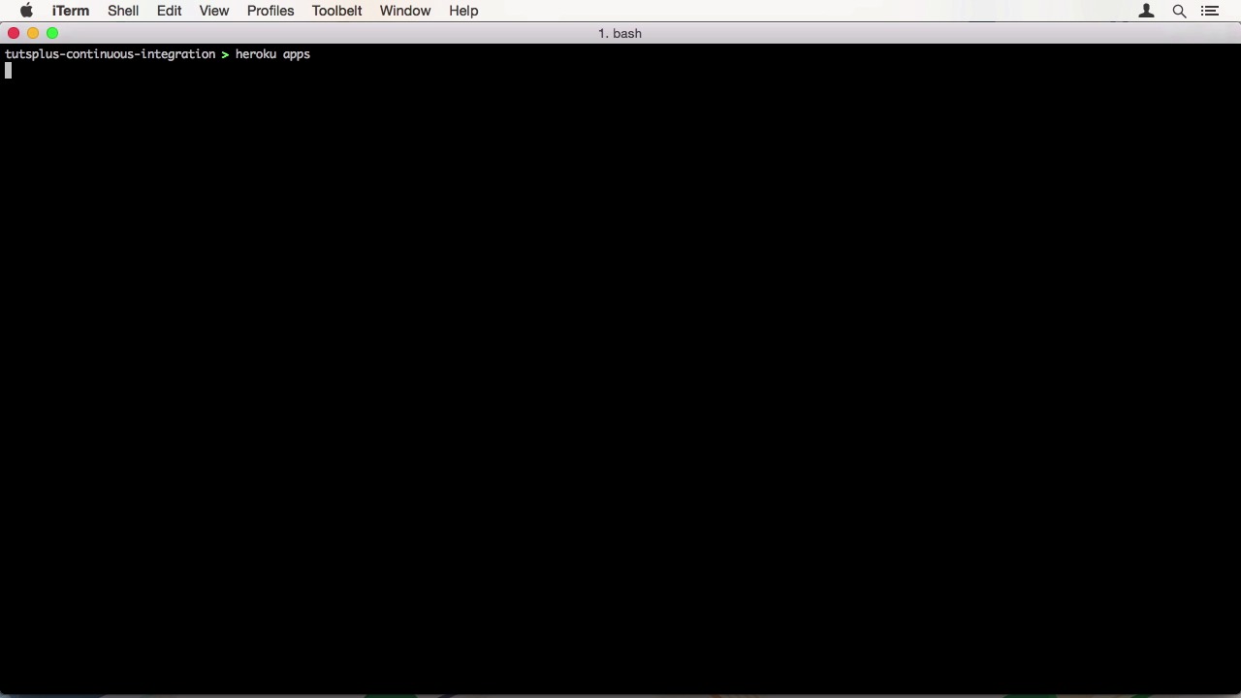The width and height of the screenshot is (1241, 698).
Task: Open the Edit menu
Action: click(169, 11)
